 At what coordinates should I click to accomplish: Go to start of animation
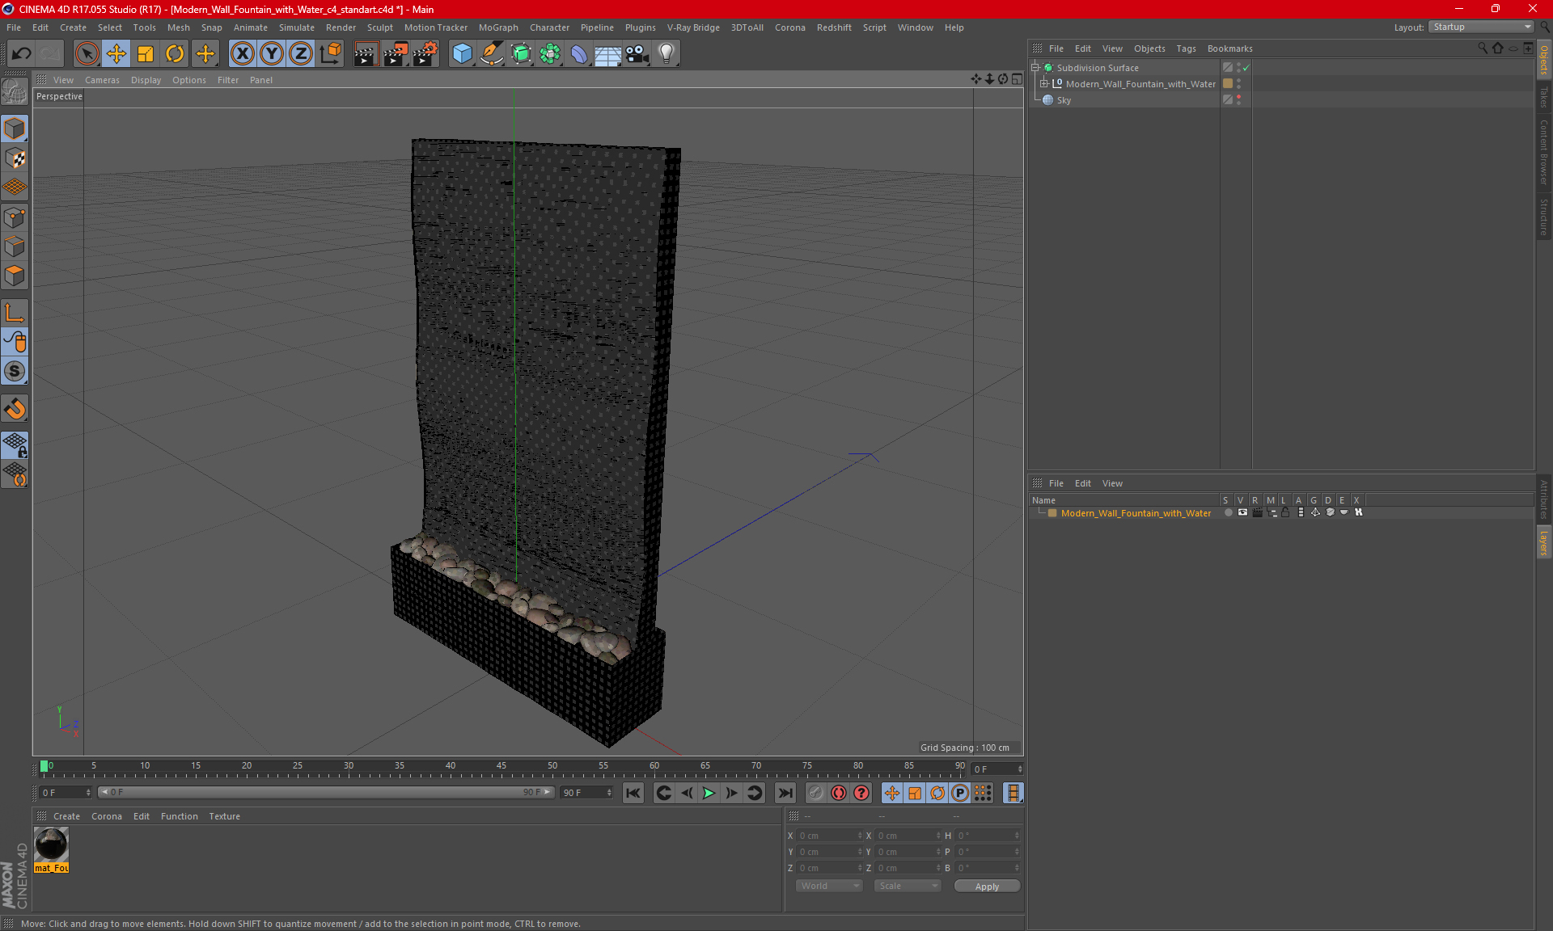click(x=633, y=793)
